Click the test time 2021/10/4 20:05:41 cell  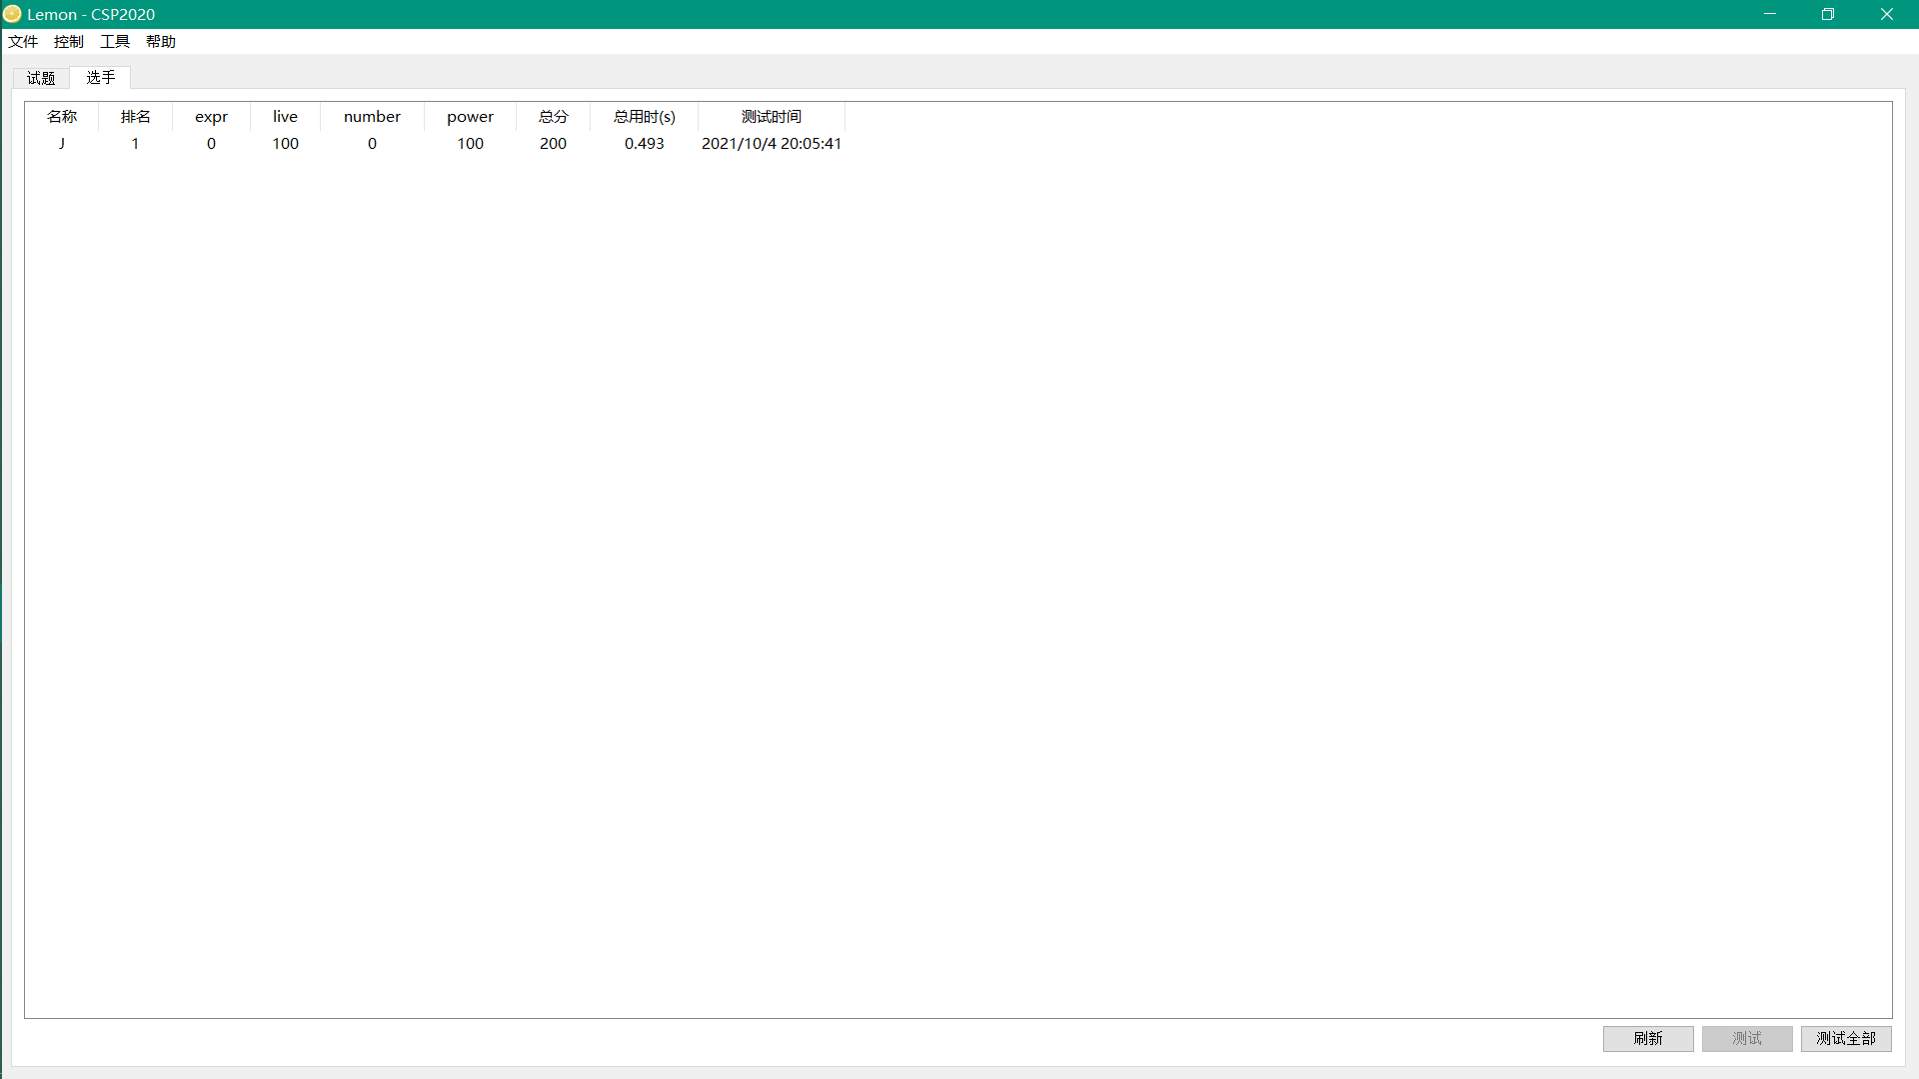pyautogui.click(x=772, y=144)
